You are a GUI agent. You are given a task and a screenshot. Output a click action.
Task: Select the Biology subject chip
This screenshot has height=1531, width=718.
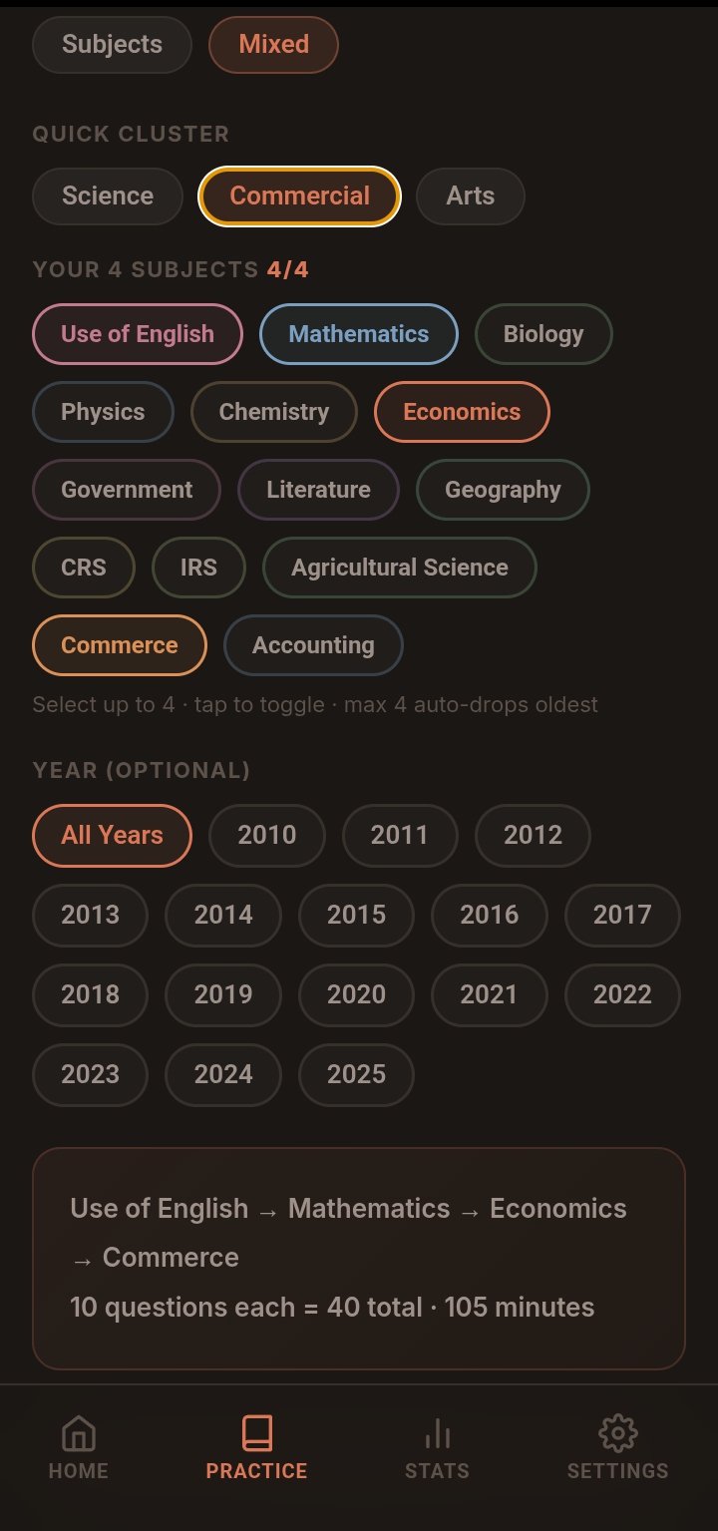point(543,334)
